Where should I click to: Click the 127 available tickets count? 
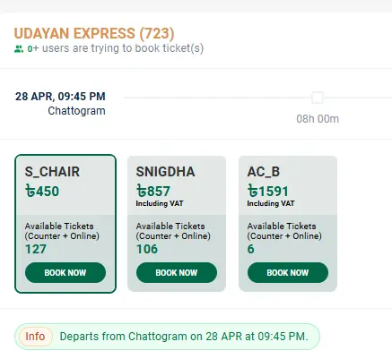click(x=36, y=249)
